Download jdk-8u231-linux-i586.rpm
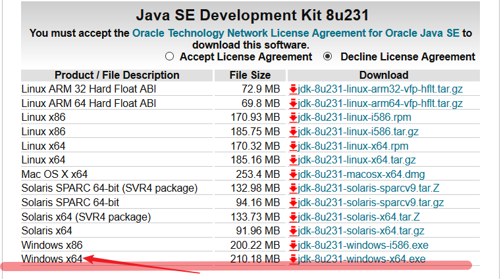 354,118
